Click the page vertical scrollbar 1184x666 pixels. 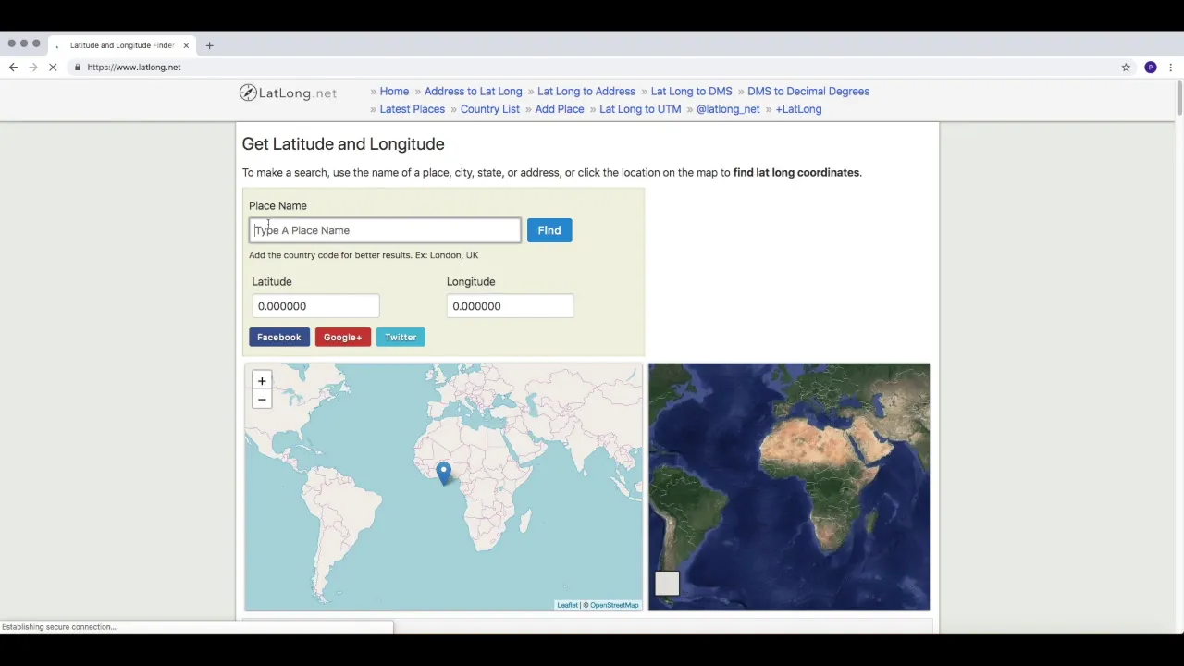pos(1179,99)
